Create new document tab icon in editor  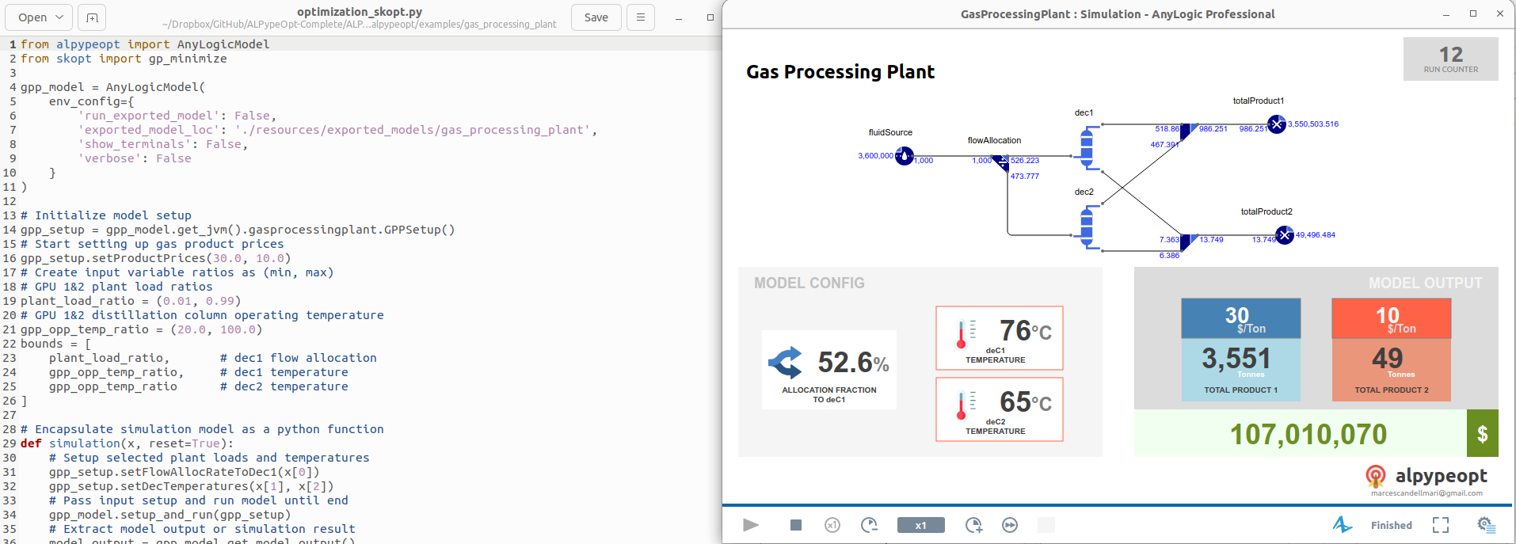92,17
